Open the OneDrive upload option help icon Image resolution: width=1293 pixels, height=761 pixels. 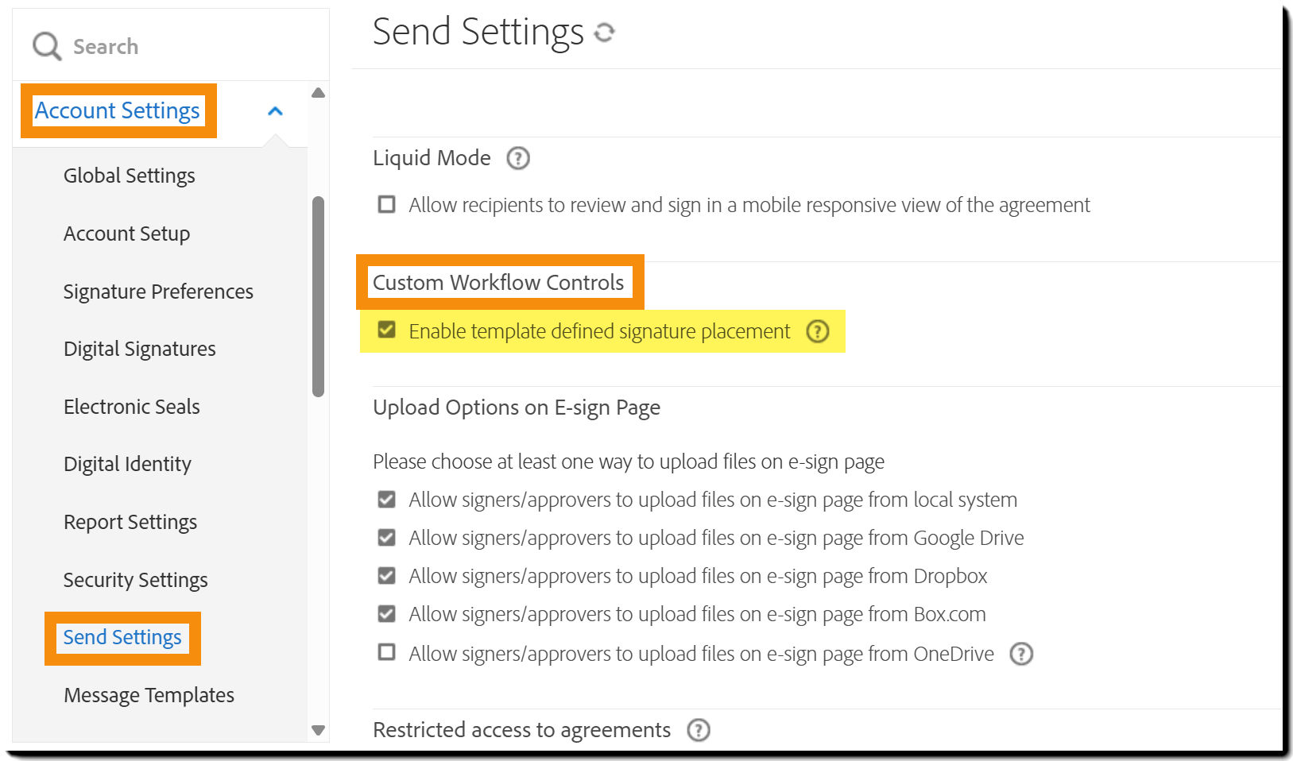point(1023,654)
